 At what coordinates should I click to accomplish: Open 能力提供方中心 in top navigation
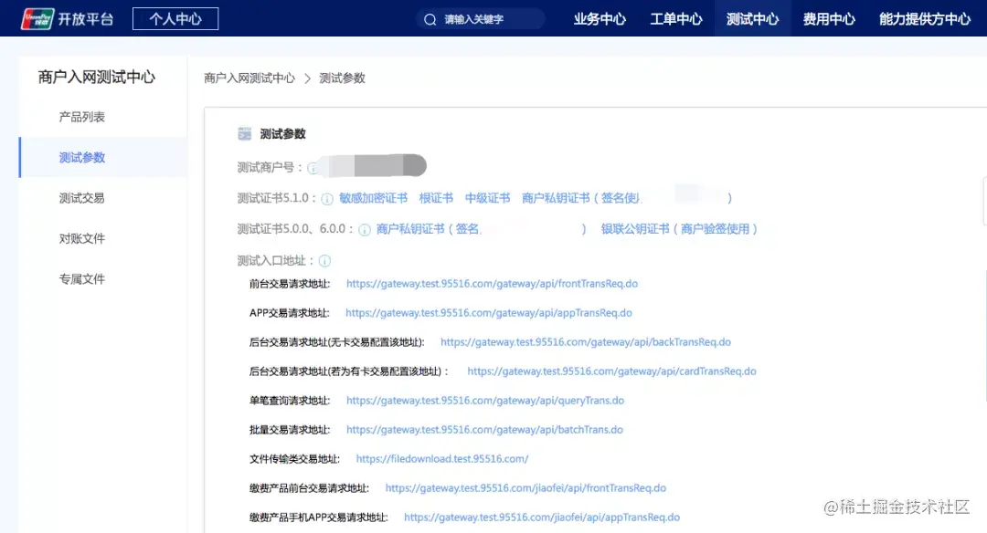925,19
